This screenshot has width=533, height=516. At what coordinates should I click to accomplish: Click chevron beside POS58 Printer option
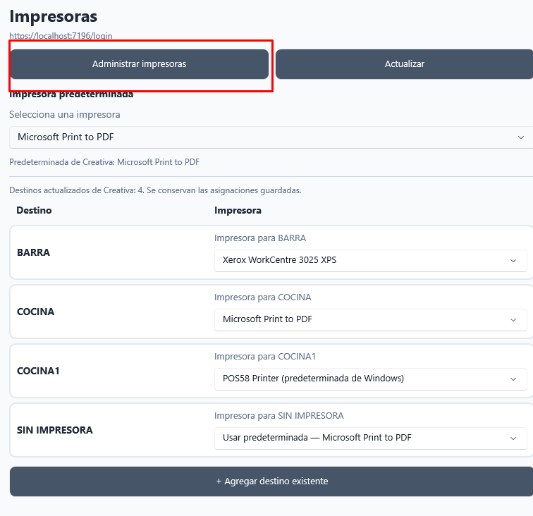pos(513,379)
